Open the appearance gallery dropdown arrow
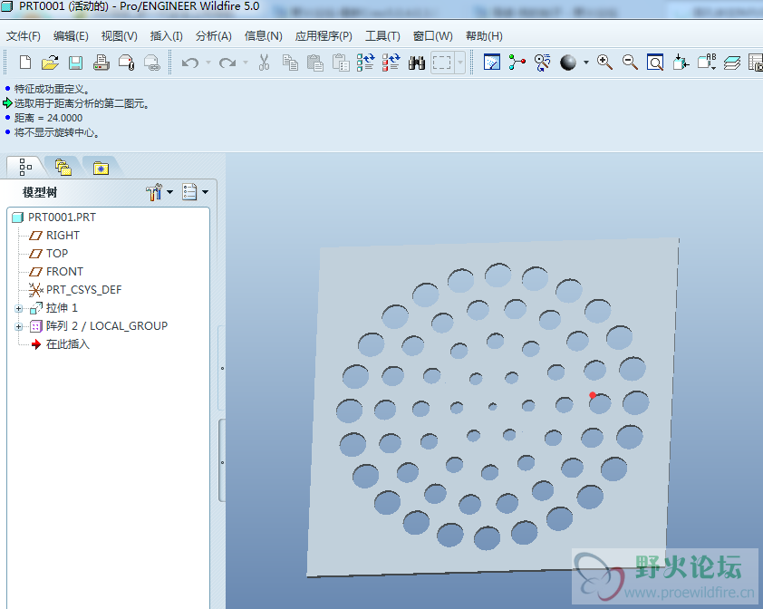 586,63
